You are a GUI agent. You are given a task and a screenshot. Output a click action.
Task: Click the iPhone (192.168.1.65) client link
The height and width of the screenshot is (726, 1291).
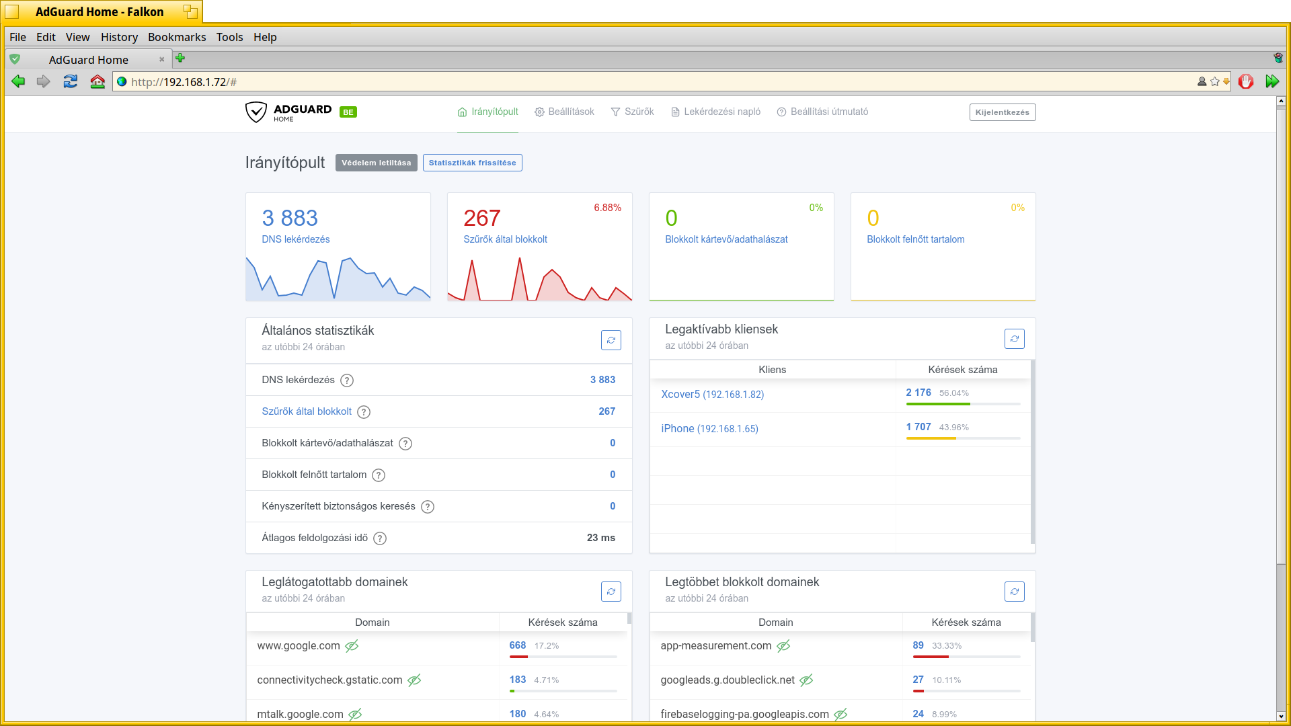(x=709, y=429)
